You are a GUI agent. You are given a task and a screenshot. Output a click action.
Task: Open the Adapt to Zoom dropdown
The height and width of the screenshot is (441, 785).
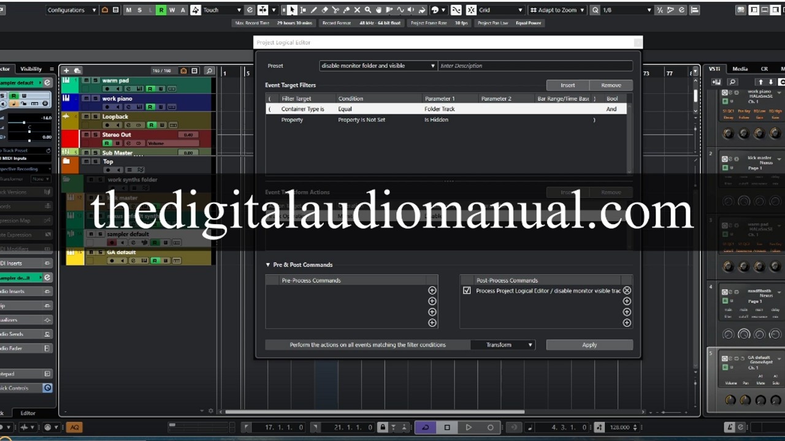(557, 10)
